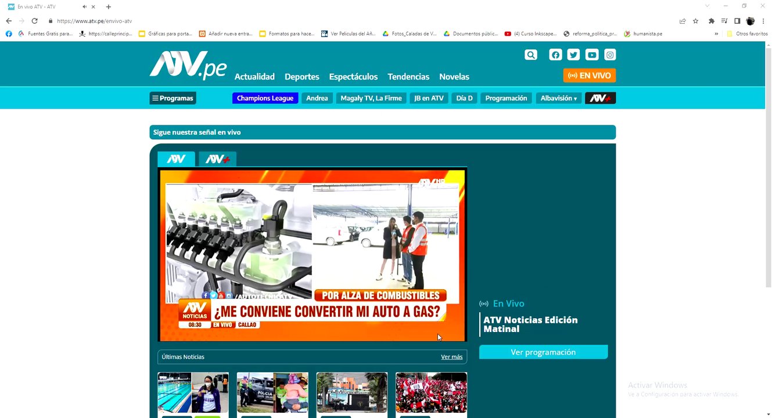
Task: Open Programación link in nav bar
Action: point(506,98)
